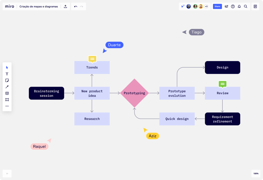This screenshot has width=263, height=180.
Task: Select the pink Prototyping diamond shape
Action: pos(134,93)
